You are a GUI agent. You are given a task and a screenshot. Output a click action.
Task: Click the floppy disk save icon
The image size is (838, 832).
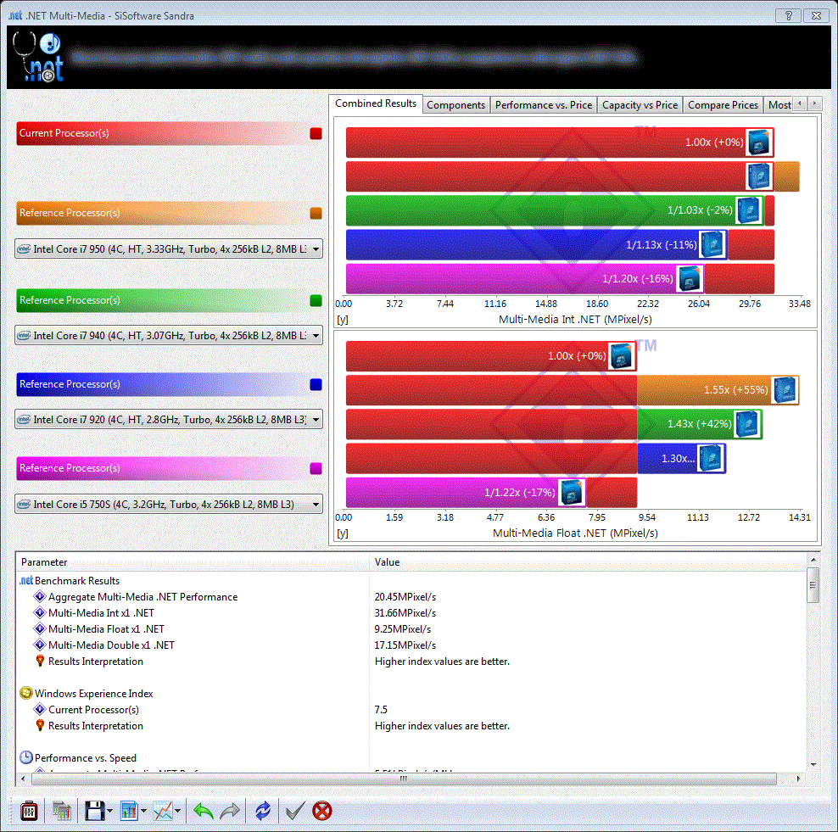pos(95,811)
